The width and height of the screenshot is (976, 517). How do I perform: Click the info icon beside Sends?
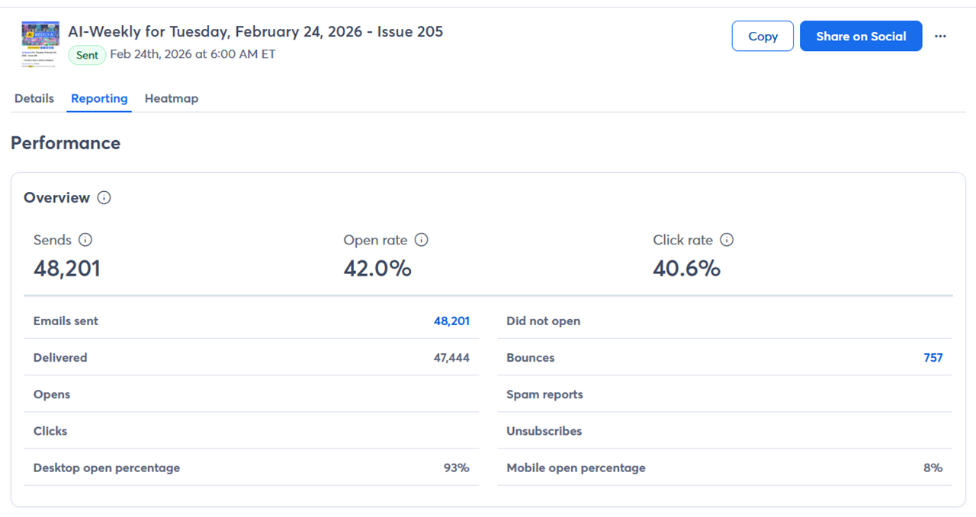click(x=85, y=240)
